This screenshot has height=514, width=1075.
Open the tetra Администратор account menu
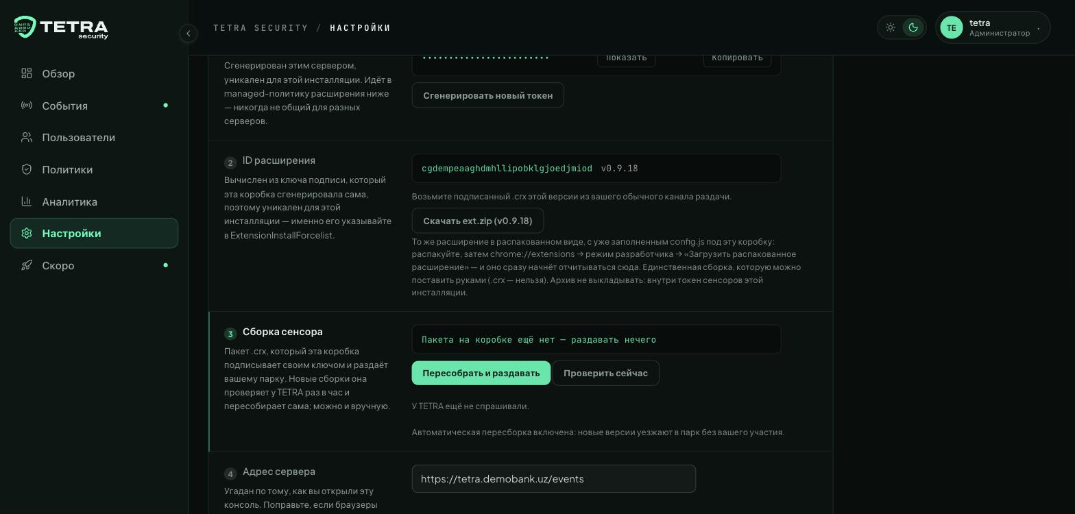993,27
